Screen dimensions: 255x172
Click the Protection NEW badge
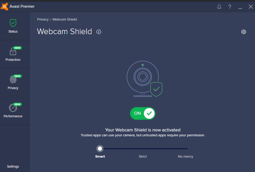pyautogui.click(x=17, y=48)
